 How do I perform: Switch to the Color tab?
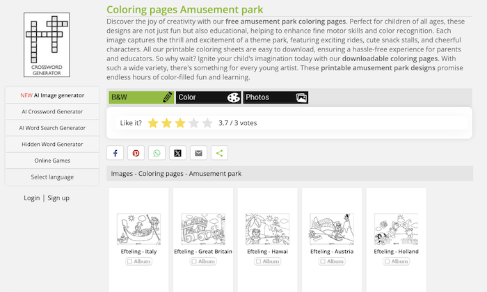tap(207, 97)
